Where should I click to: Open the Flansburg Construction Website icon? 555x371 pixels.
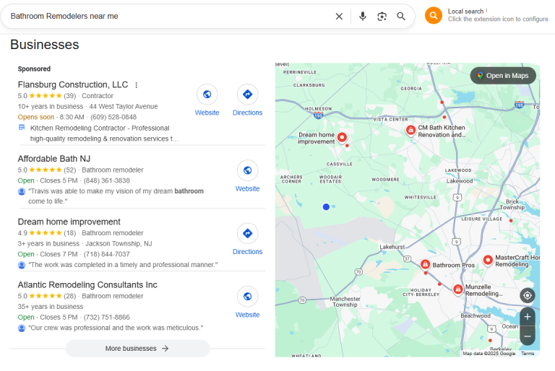pyautogui.click(x=207, y=95)
